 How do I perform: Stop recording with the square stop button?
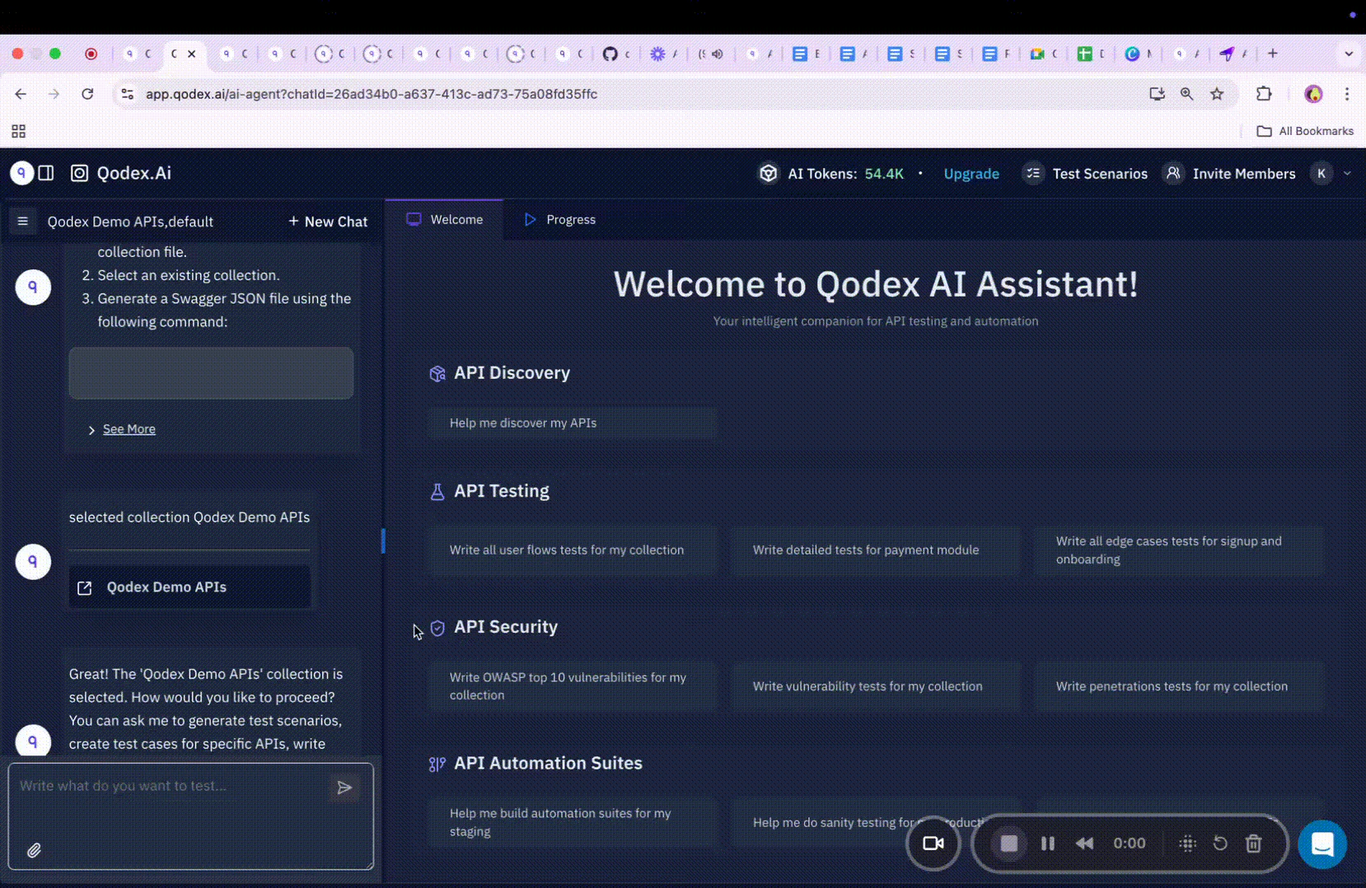[x=1009, y=843]
